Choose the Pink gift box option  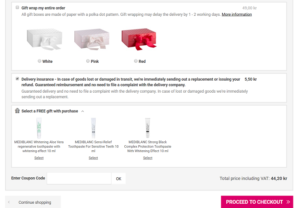tap(88, 61)
